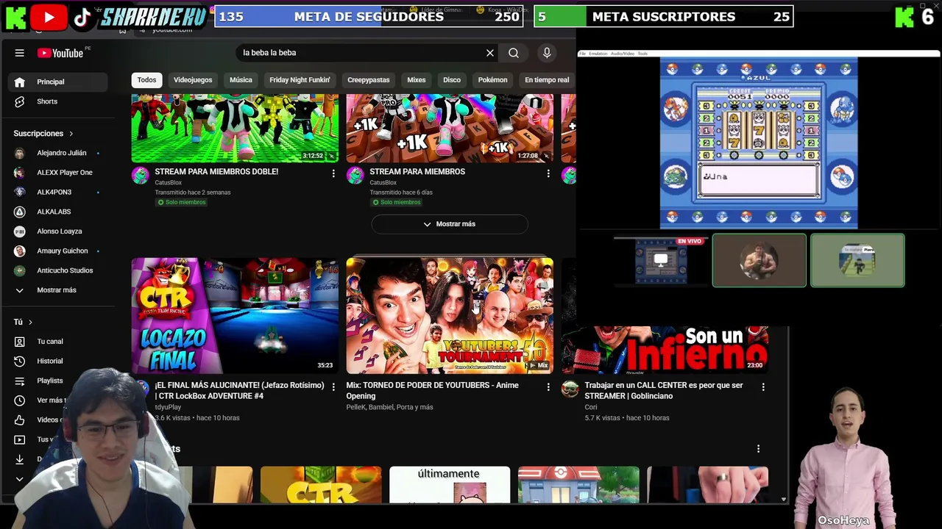The width and height of the screenshot is (942, 529).
Task: Select the brown-background participant tile
Action: pos(759,260)
